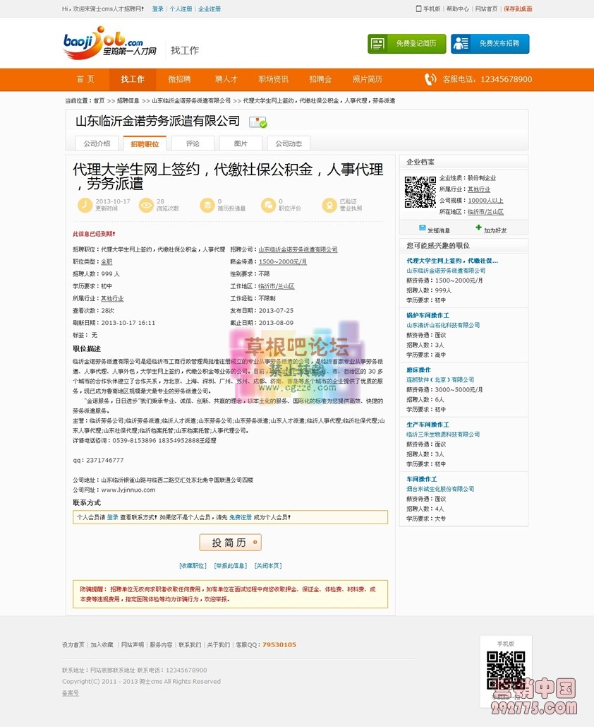594x727 pixels.
Task: Switch to the 公司介绍 tab
Action: [97, 142]
